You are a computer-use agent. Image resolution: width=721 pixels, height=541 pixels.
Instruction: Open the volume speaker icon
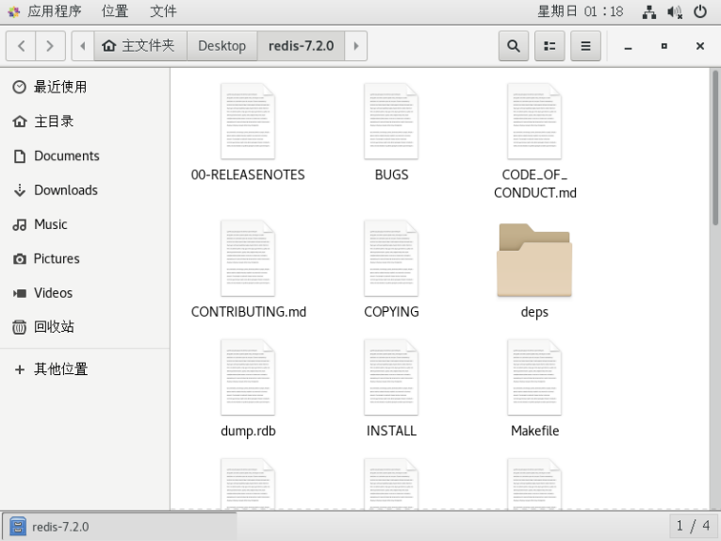(675, 11)
